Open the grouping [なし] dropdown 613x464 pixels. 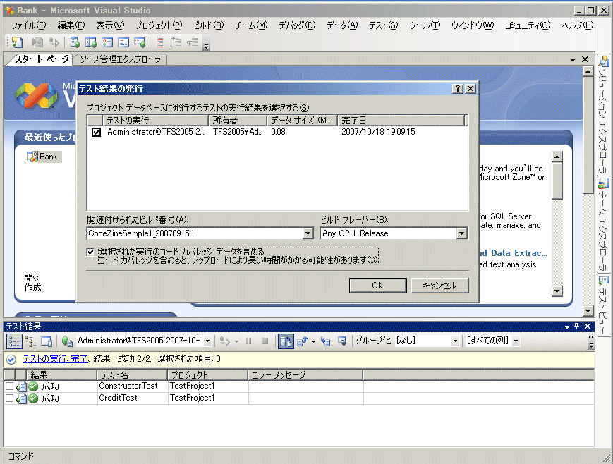pos(455,341)
